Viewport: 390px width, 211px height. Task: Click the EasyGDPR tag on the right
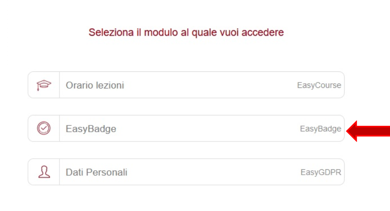(x=321, y=172)
